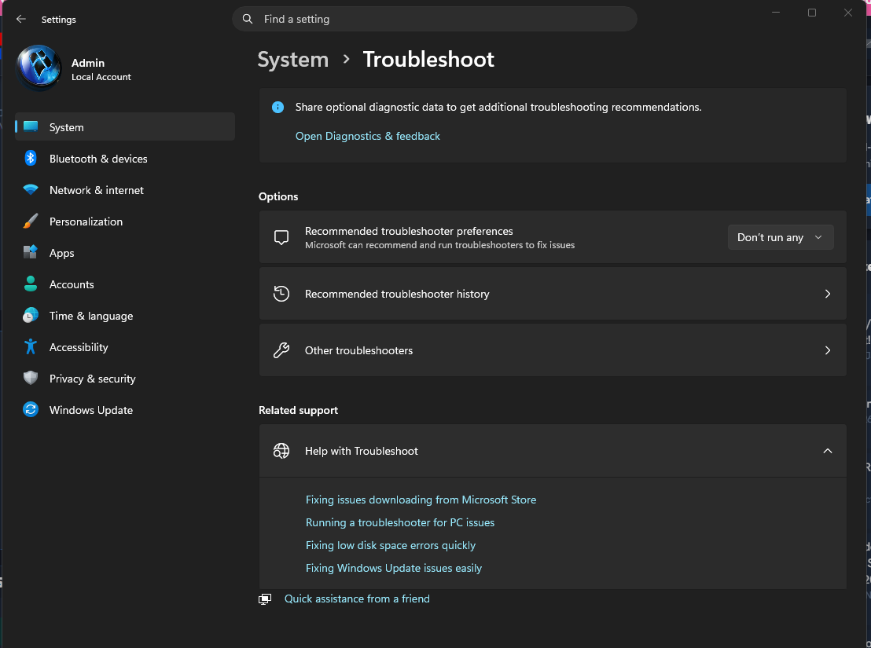
Task: Open Fixing issues downloading from Microsoft Store
Action: [421, 500]
